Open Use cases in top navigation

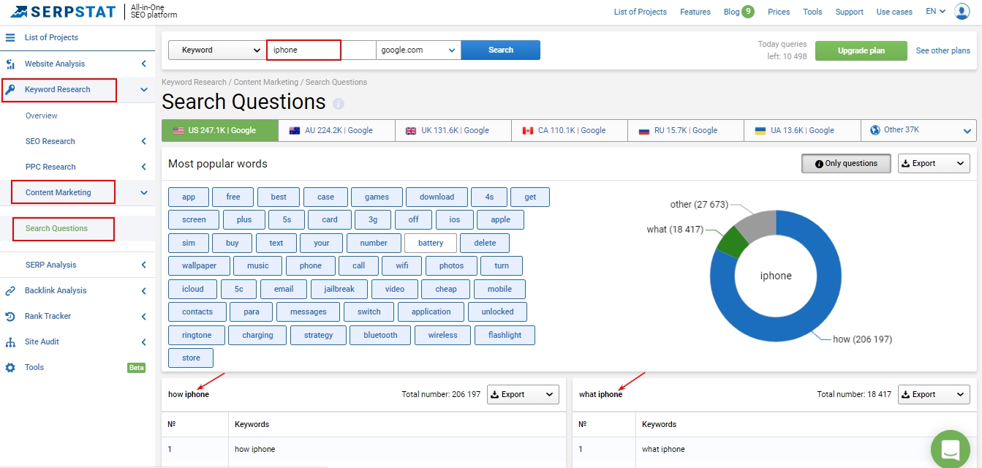[894, 12]
